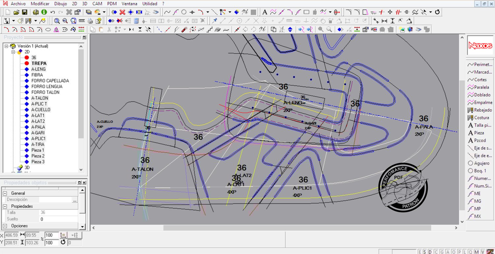This screenshot has width=495, height=254.
Task: Select the Agujero circle tool in right panel
Action: 478,163
